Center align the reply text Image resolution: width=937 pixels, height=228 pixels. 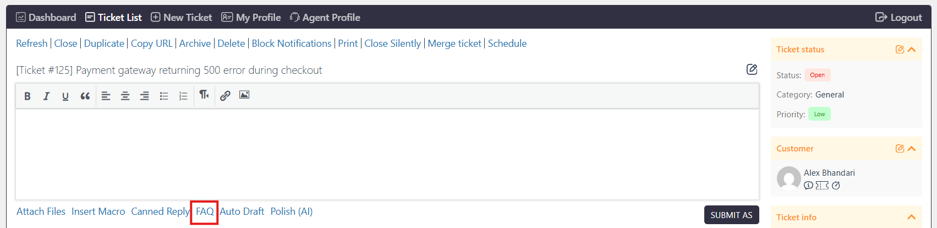125,96
